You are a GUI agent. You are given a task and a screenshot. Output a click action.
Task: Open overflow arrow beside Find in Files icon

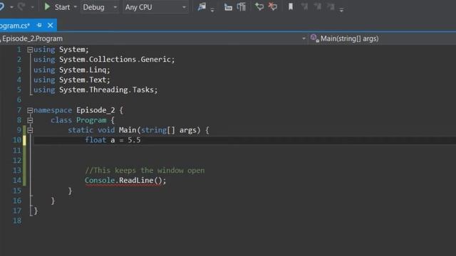[x=212, y=10]
